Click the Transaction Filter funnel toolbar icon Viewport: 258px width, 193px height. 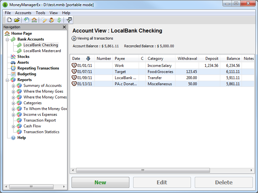[69, 20]
